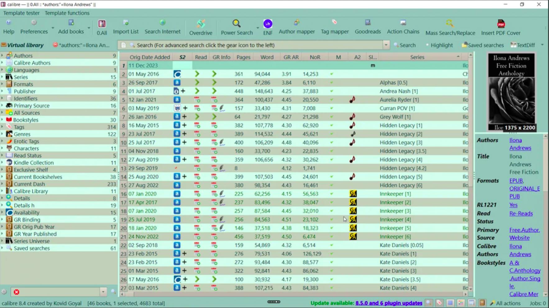Click the Search button beside the search box
Screen dimensions: 549x308
[405, 45]
